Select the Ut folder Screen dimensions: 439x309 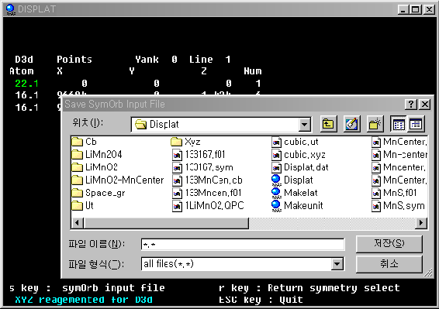tap(82, 205)
